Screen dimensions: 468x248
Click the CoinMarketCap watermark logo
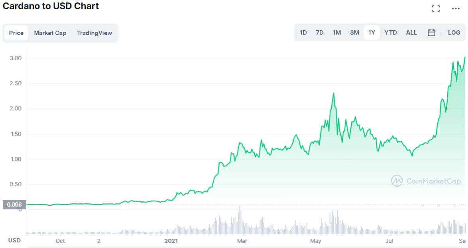pos(426,181)
